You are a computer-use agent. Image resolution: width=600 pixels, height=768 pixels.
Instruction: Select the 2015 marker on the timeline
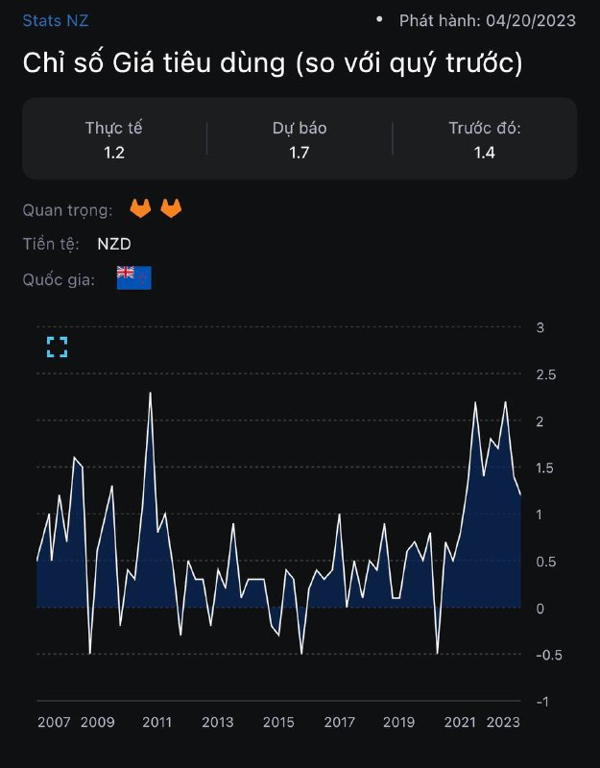click(x=278, y=722)
